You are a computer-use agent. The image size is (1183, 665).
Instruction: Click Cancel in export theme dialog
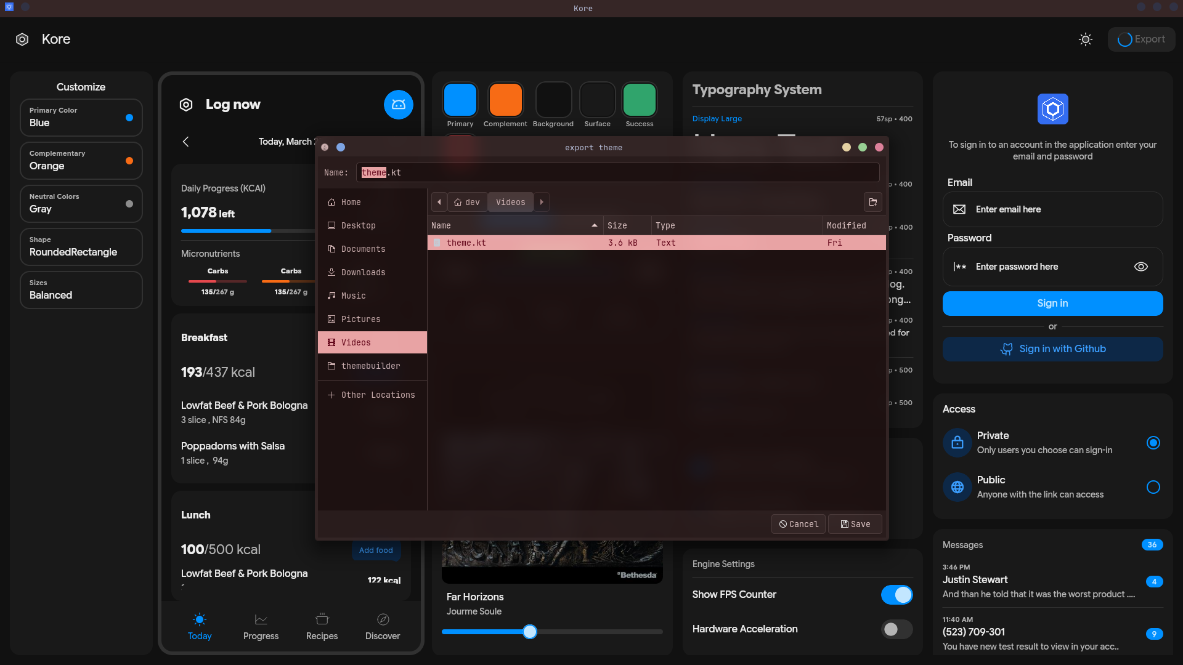click(799, 524)
